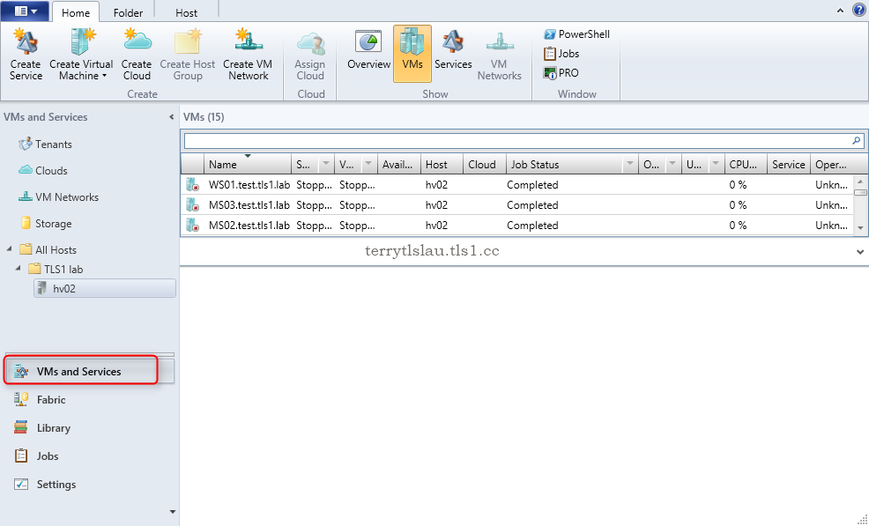Viewport: 869px width, 526px height.
Task: Sort by the Service column header
Action: point(789,164)
